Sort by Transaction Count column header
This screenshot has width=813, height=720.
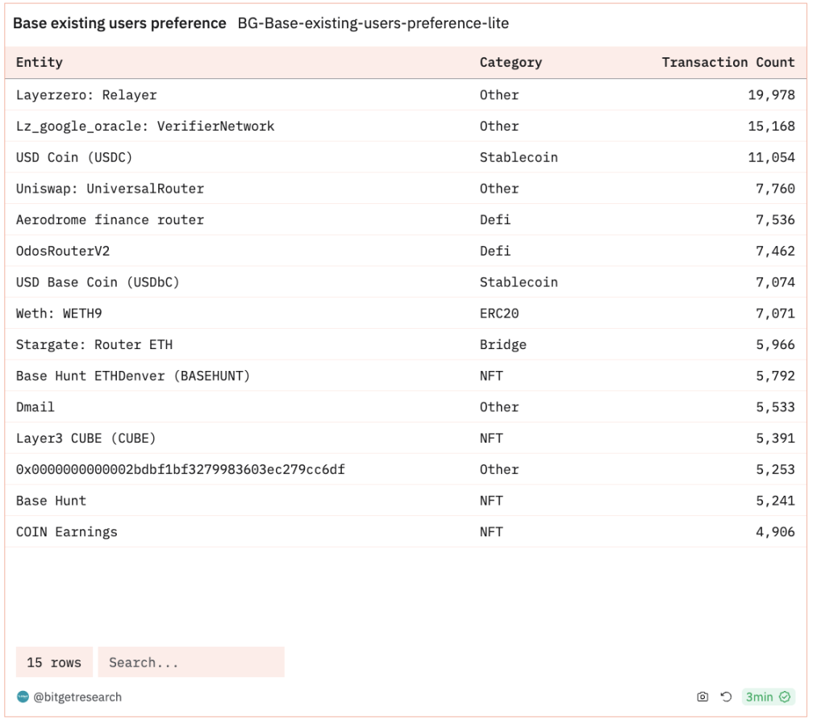point(728,62)
